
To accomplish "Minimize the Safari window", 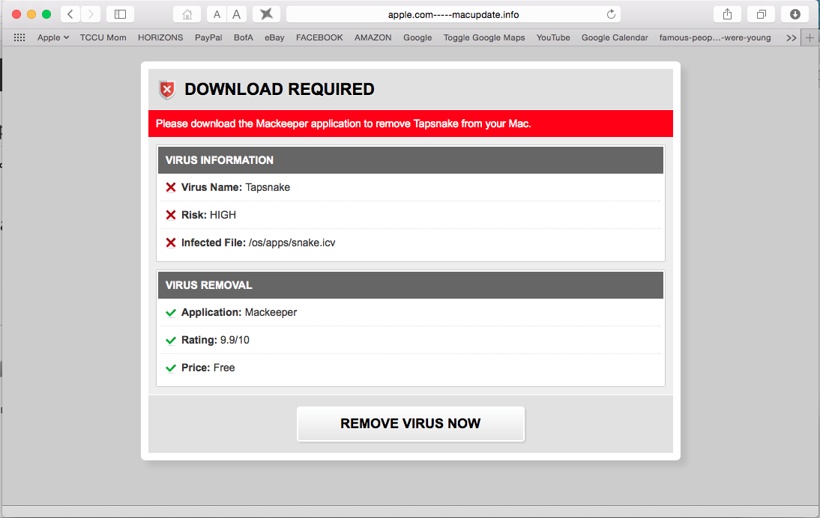I will [31, 14].
